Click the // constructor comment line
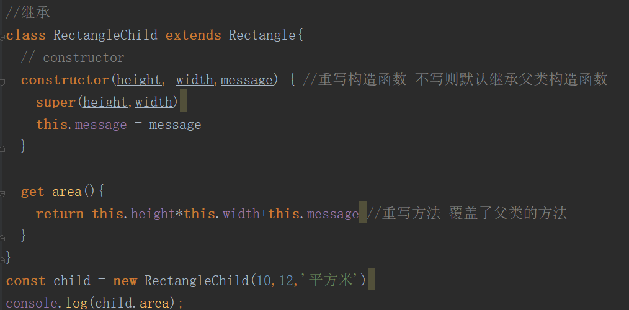 coord(73,58)
